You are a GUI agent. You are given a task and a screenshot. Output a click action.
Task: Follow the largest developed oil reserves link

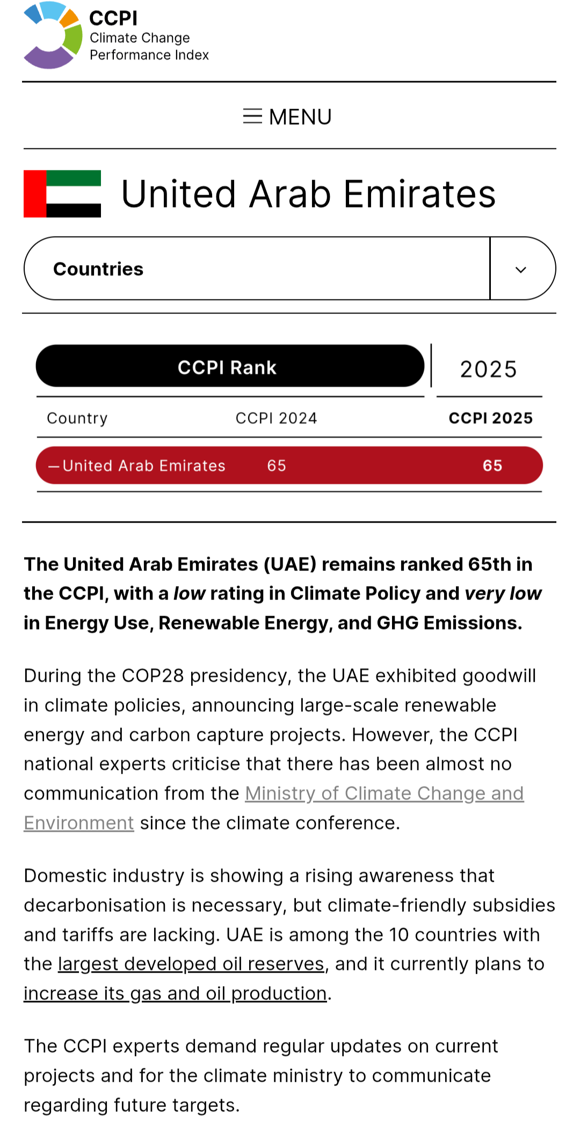pos(191,964)
